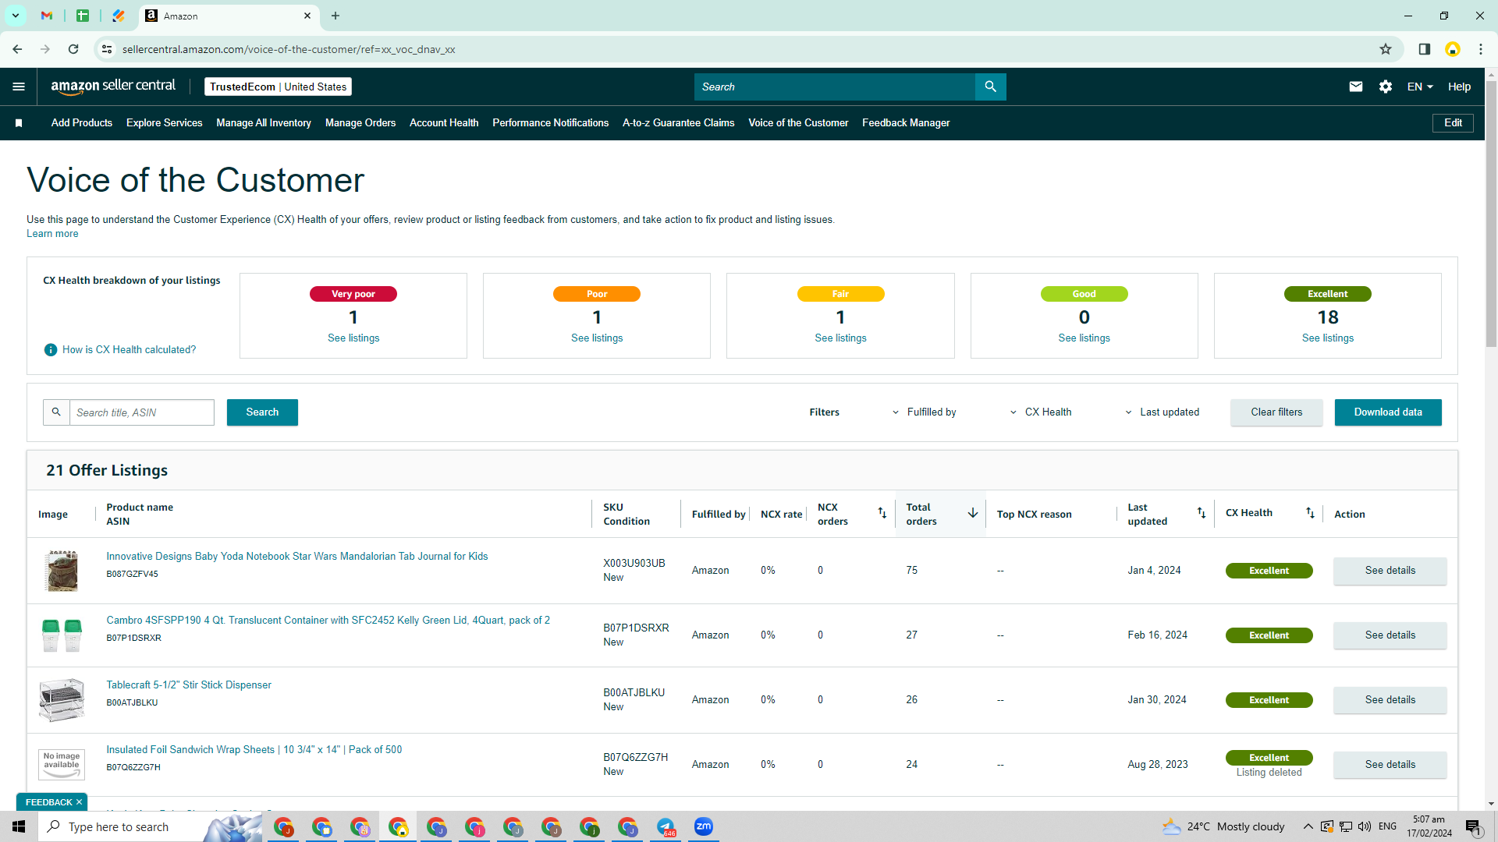Reload the page in the browser
1498x842 pixels.
click(x=73, y=49)
